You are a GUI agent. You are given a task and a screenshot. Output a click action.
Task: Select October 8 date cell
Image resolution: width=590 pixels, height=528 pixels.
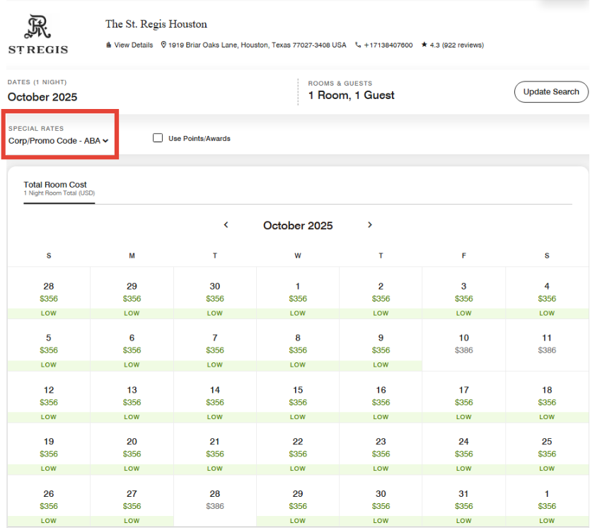point(298,345)
